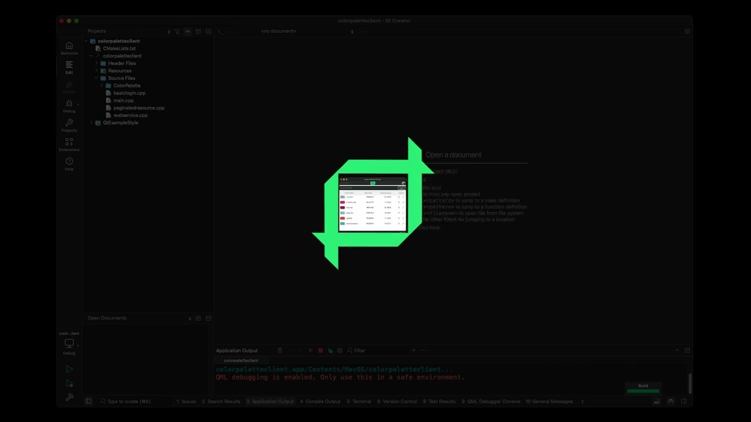Split the Open Documents panel
The height and width of the screenshot is (422, 751).
(x=198, y=318)
